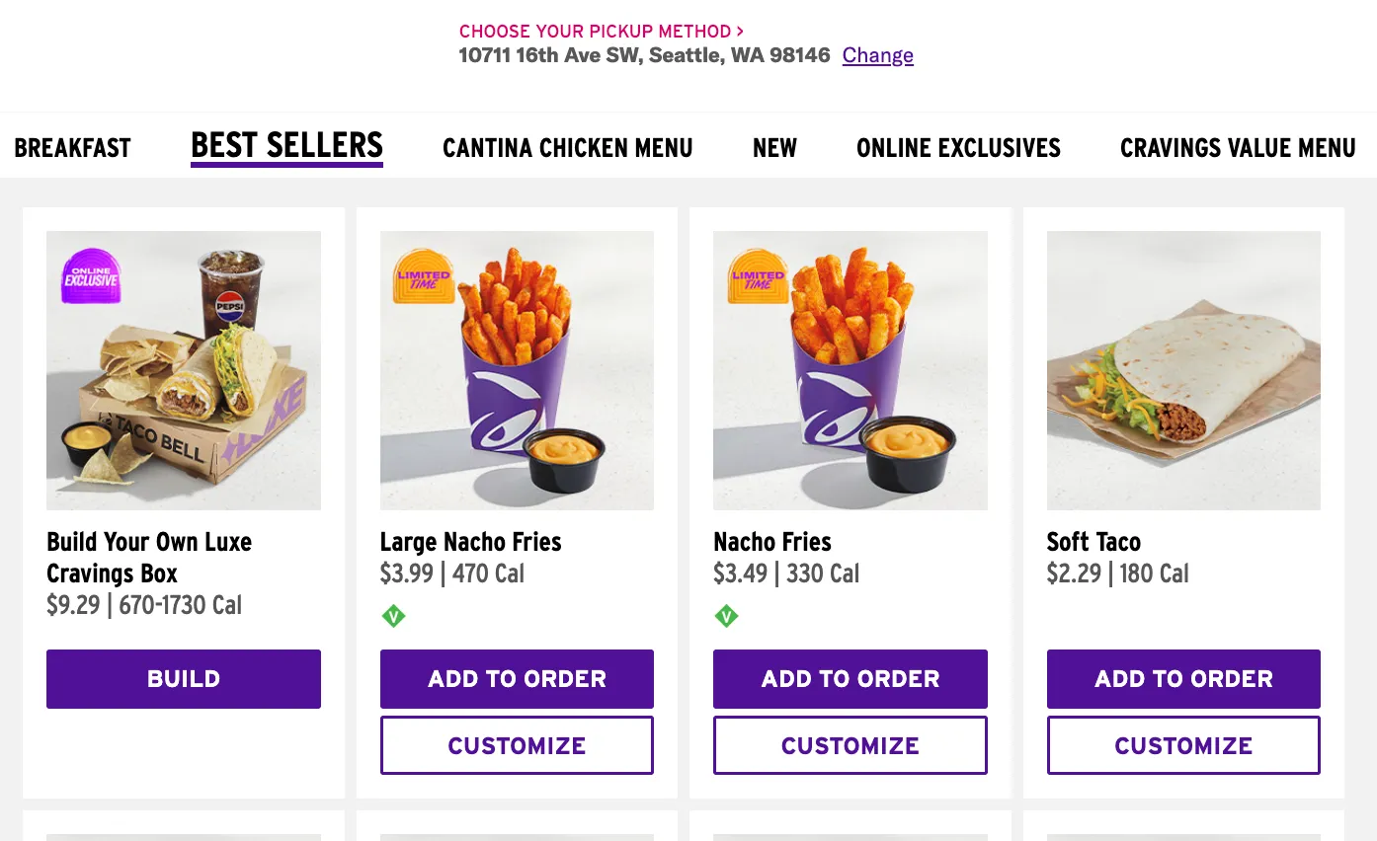Viewport: 1377px width, 841px height.
Task: Click the Limited Time badge on Large Nacho Fries
Action: point(424,275)
